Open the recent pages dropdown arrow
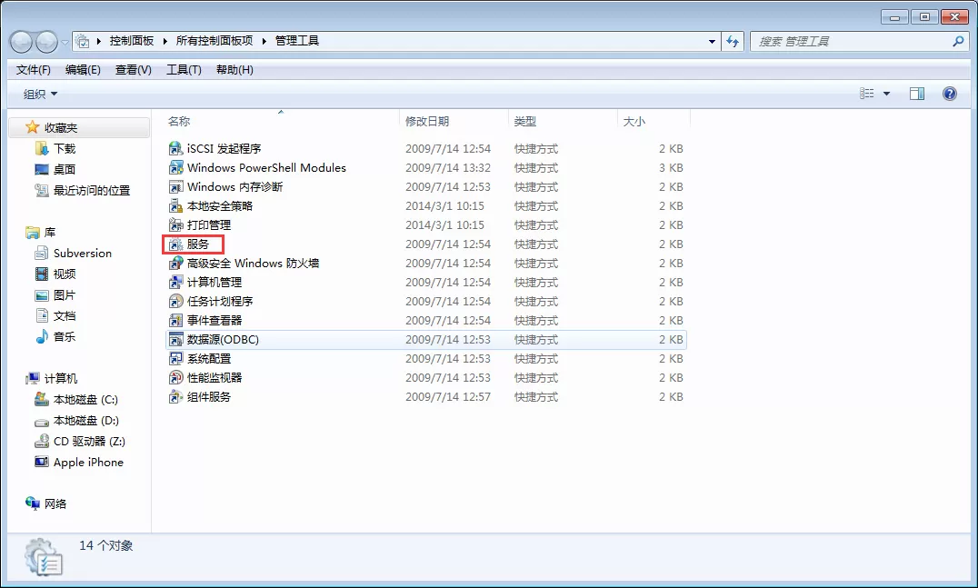Viewport: 978px width, 588px height. (x=65, y=43)
